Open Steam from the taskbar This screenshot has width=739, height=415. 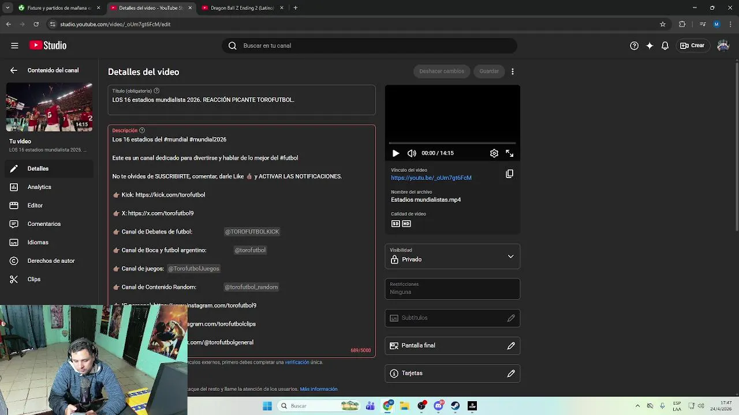[x=456, y=406]
